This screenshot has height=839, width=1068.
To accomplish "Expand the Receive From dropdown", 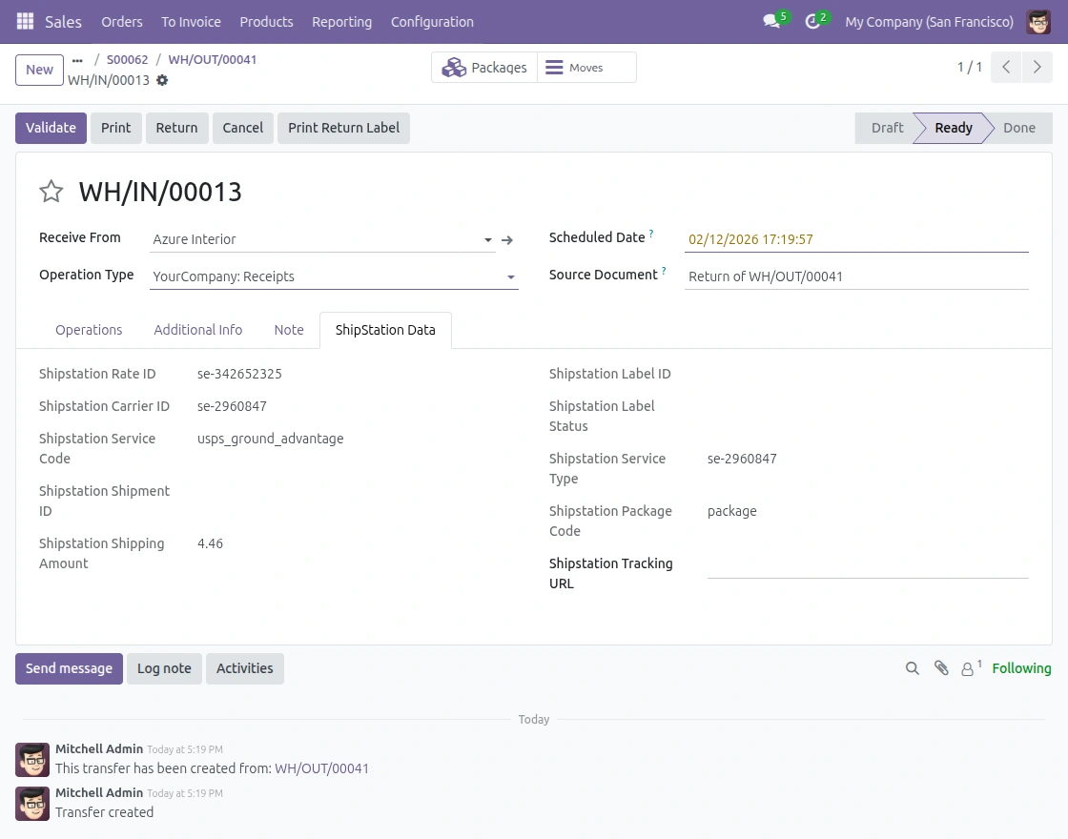I will coord(487,239).
